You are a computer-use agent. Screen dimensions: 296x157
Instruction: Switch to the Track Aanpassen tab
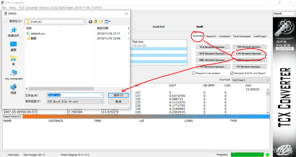pos(242,36)
